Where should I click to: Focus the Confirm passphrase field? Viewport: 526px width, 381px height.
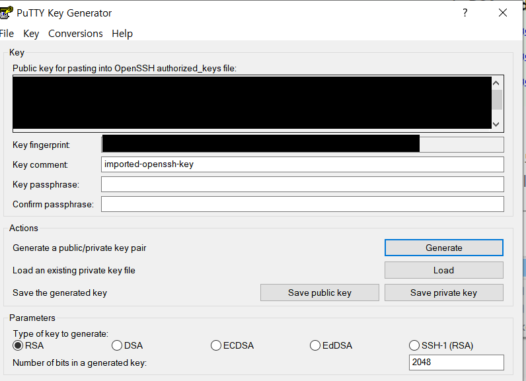[x=302, y=204]
